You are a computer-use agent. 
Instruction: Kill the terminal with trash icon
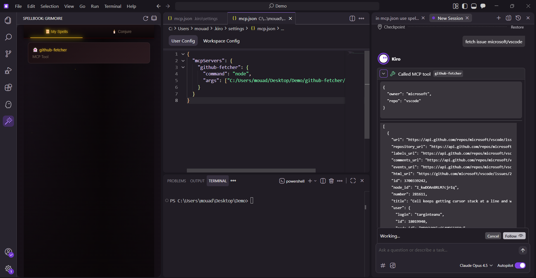click(331, 181)
